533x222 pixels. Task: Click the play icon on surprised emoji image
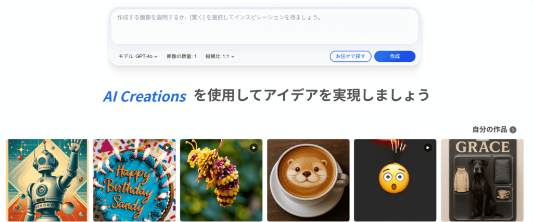428,148
